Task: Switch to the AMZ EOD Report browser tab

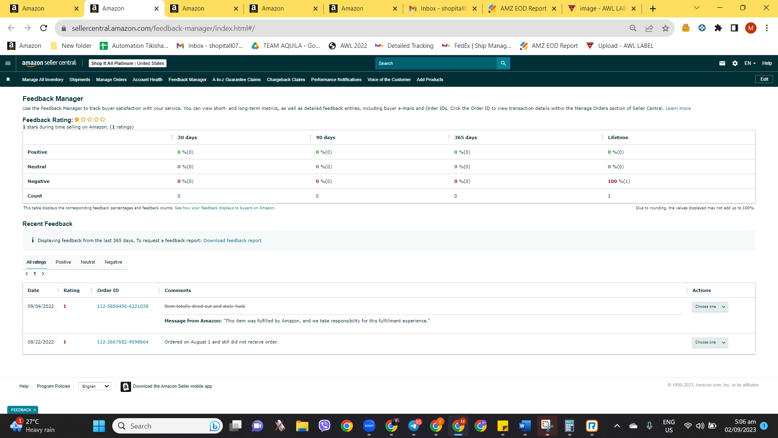Action: tap(522, 9)
